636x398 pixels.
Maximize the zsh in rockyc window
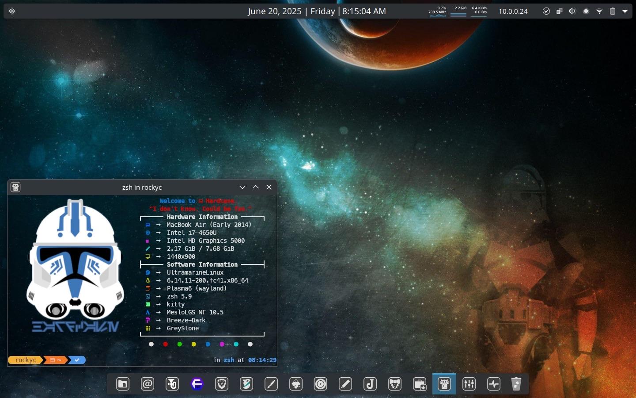(x=256, y=187)
